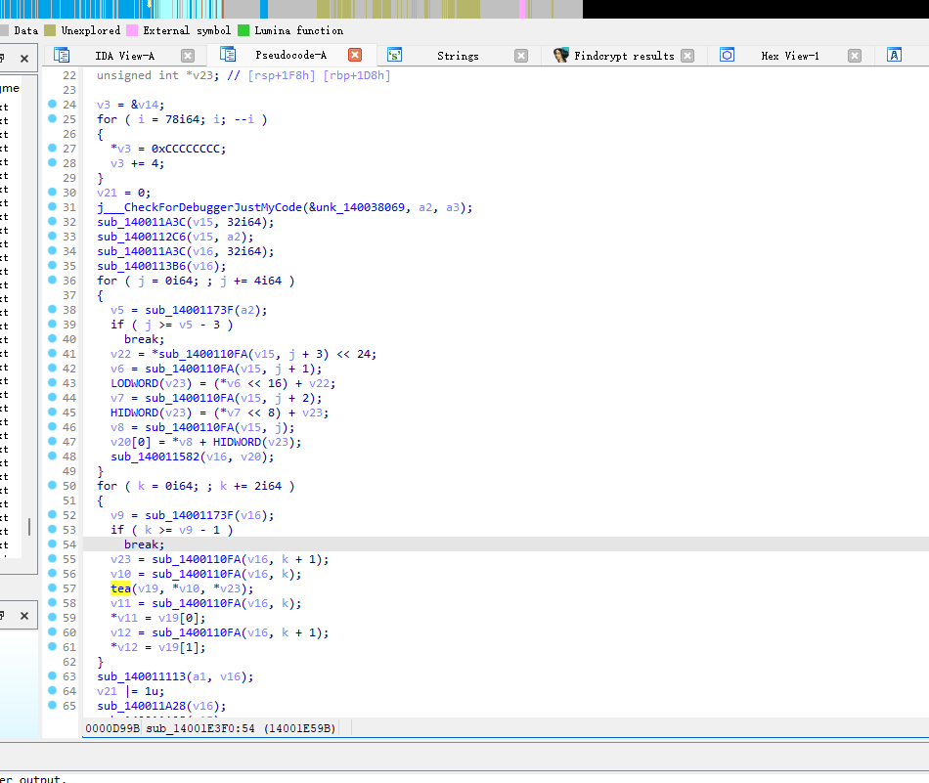
Task: Click the structures 'A' tab icon
Action: coord(894,55)
